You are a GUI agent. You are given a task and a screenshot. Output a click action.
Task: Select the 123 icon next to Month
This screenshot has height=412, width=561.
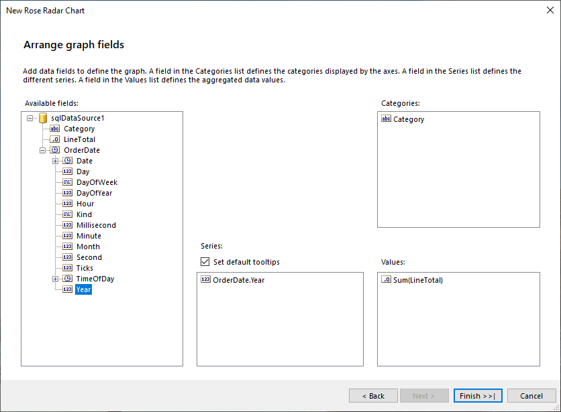(66, 246)
